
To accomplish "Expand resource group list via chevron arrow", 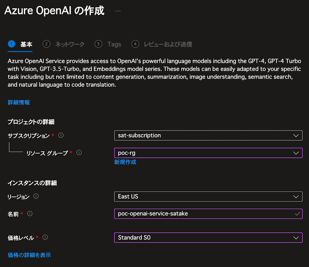I will point(296,153).
